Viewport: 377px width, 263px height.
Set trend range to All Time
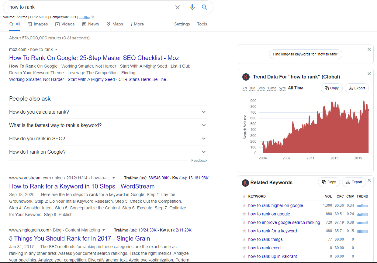[296, 88]
